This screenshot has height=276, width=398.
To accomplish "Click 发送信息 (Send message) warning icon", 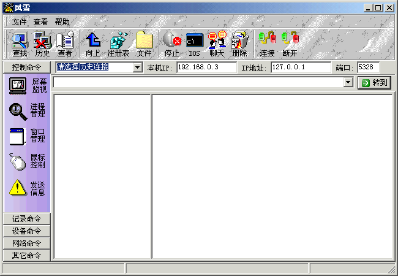I will (18, 188).
